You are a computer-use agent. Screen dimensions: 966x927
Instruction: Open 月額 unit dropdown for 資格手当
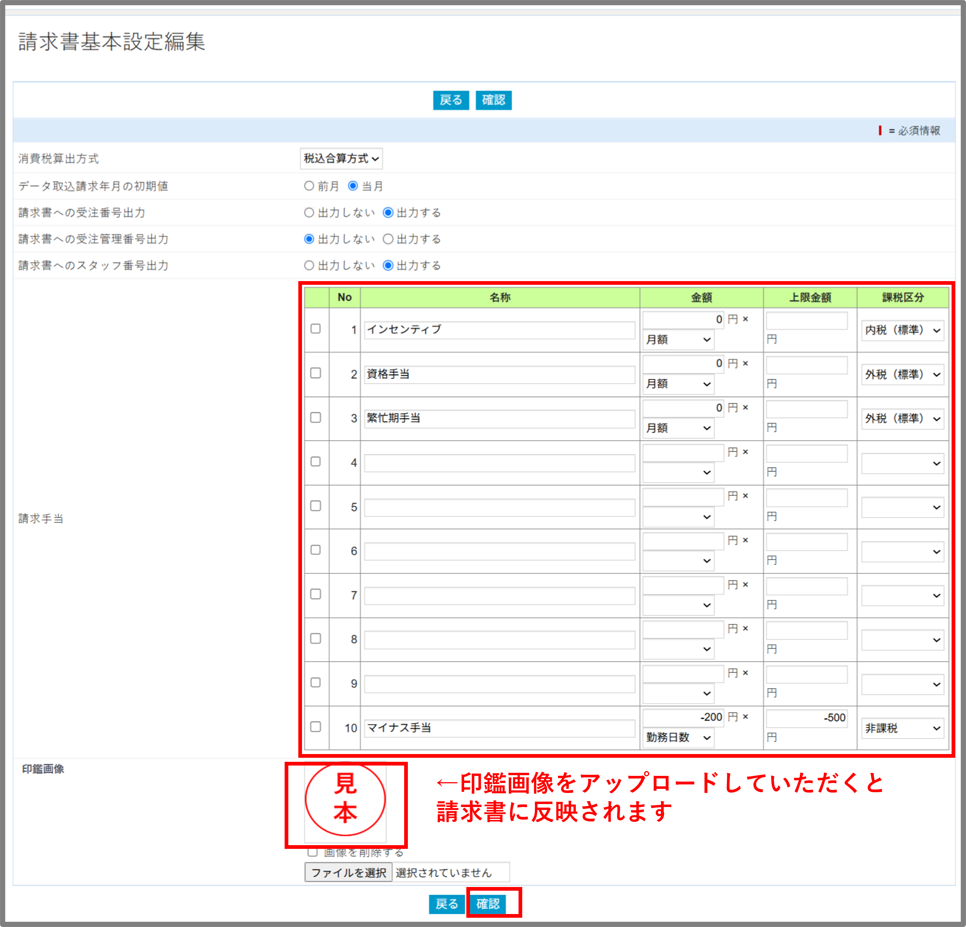678,384
